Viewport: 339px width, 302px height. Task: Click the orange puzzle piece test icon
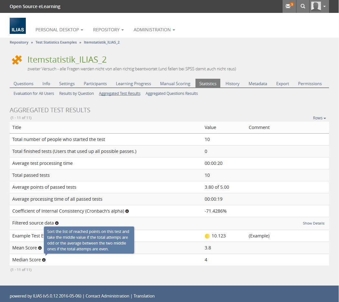tap(17, 60)
